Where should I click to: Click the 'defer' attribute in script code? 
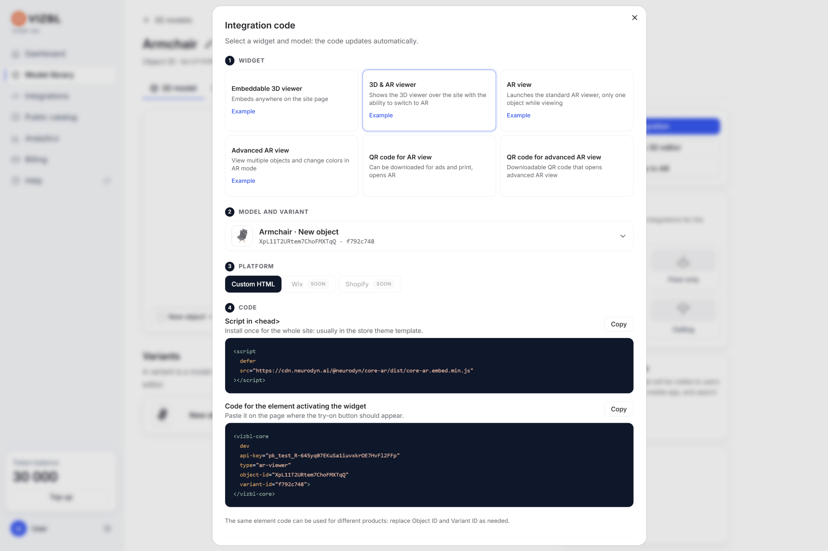pos(248,361)
